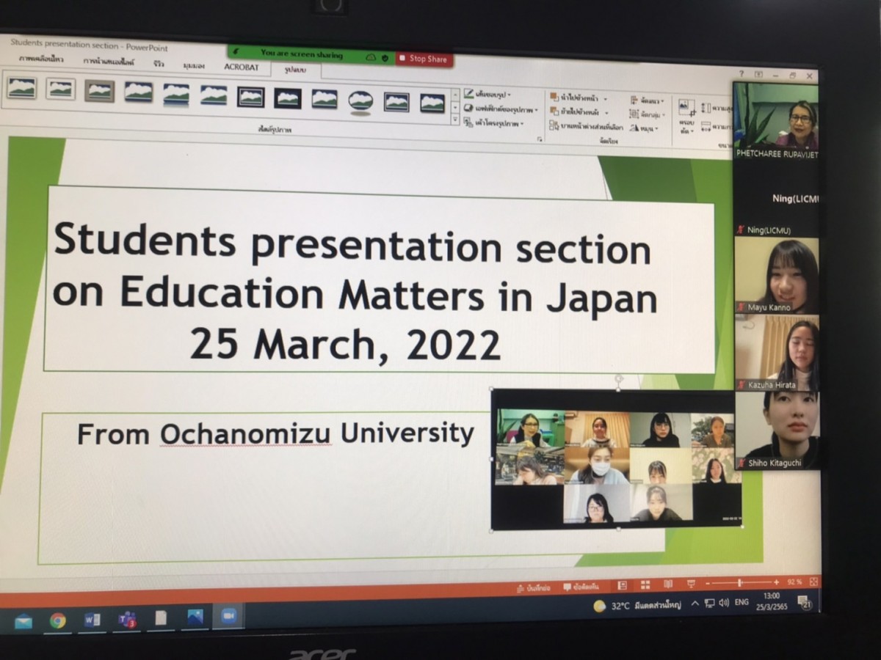Viewport: 881px width, 660px height.
Task: Select the Ning(LICMU) participant tile
Action: point(776,198)
